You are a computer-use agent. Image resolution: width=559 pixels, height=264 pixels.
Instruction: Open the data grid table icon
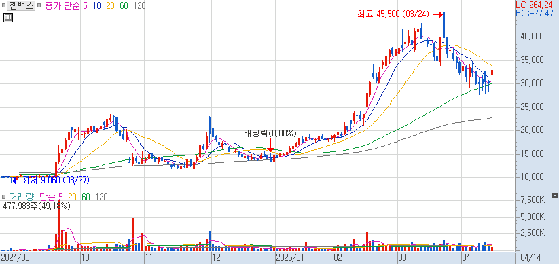(8, 18)
